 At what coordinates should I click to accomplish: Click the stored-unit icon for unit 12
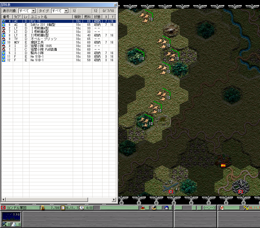coord(4,60)
